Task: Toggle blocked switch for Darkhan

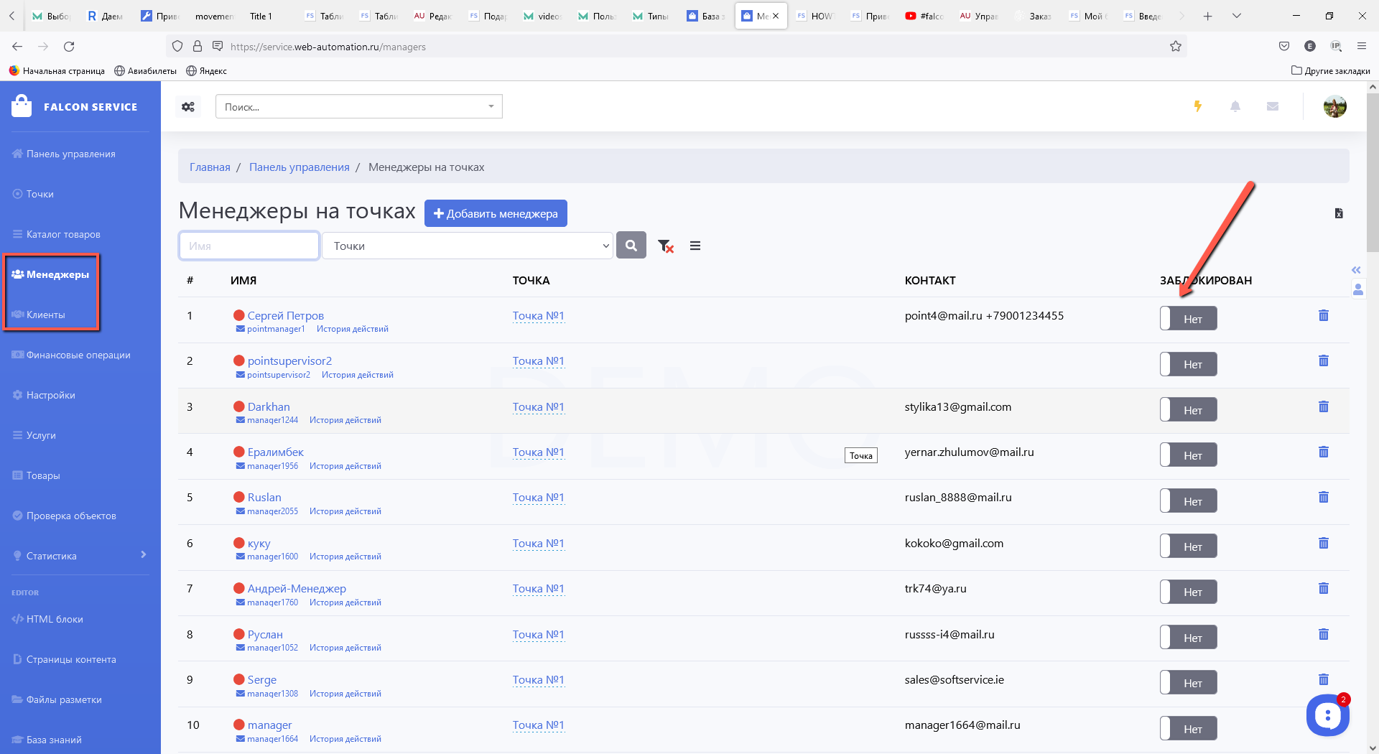Action: (x=1188, y=410)
